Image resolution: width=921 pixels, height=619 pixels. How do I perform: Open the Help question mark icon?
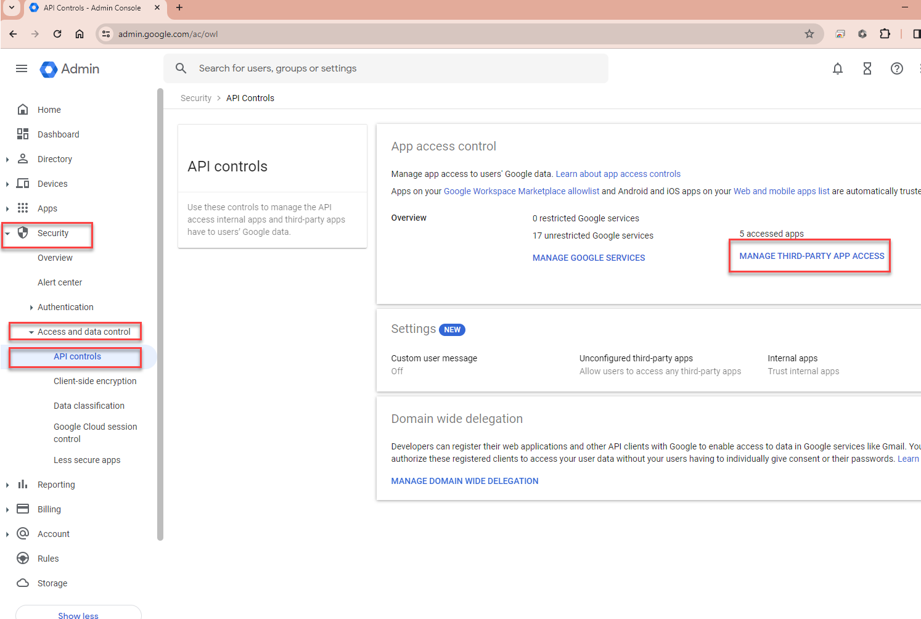coord(897,68)
